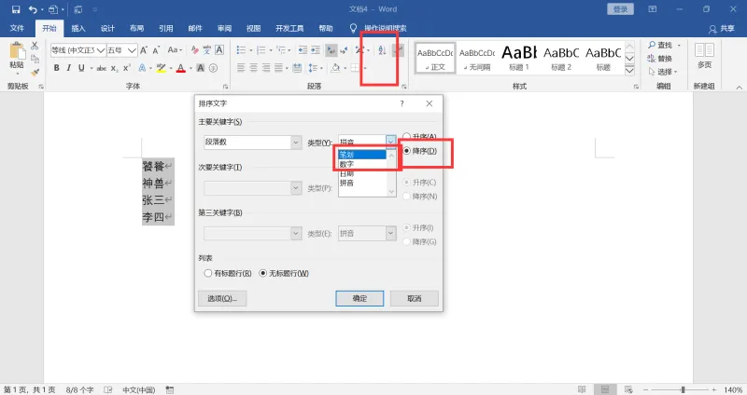747x395 pixels.
Task: Click the Undo arrow icon
Action: (33, 9)
